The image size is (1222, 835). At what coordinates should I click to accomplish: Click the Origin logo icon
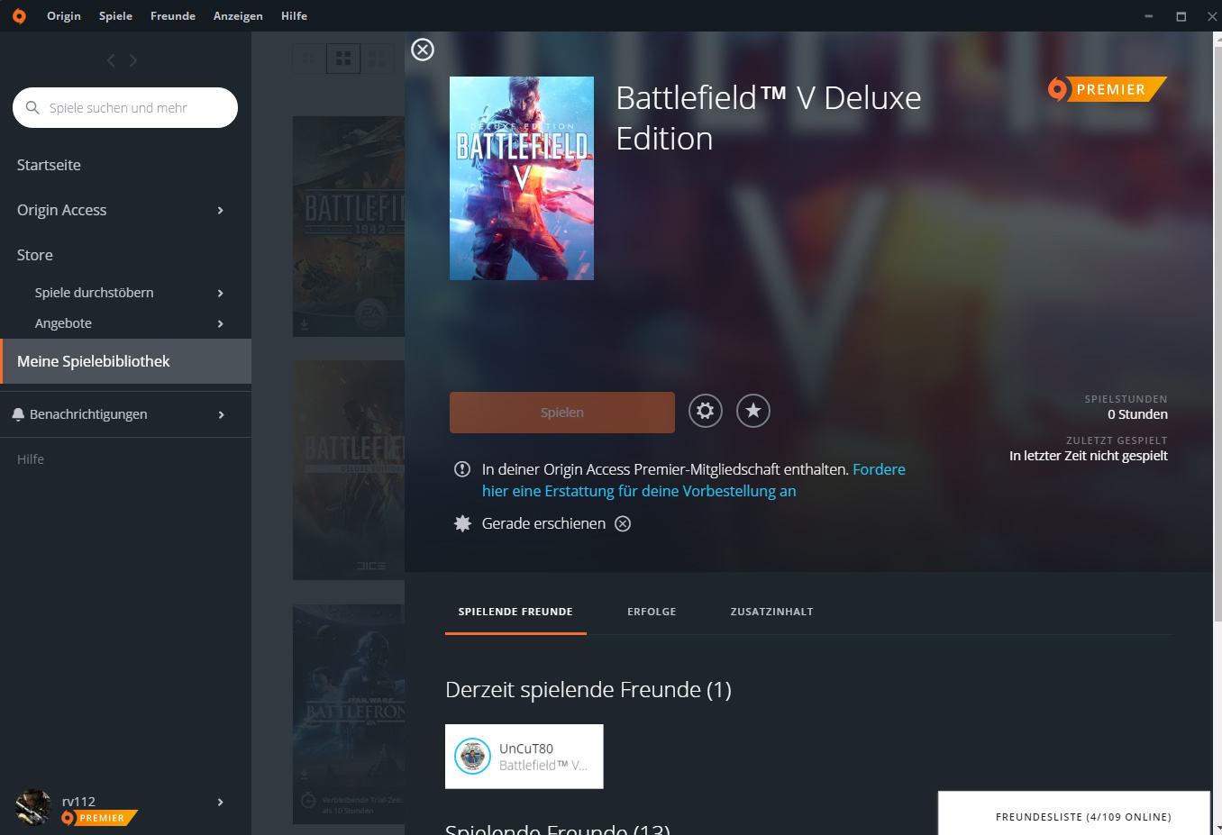19,16
